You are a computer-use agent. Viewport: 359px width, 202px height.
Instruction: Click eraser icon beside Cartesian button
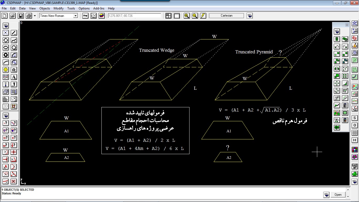point(250,16)
